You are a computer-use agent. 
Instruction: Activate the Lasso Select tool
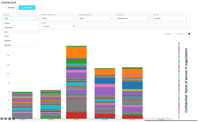tap(176, 34)
